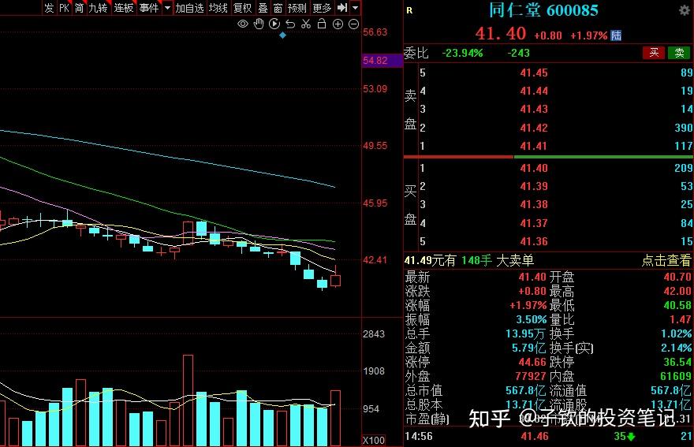Select sell level 4 price 41.44
The height and width of the screenshot is (447, 694).
534,91
